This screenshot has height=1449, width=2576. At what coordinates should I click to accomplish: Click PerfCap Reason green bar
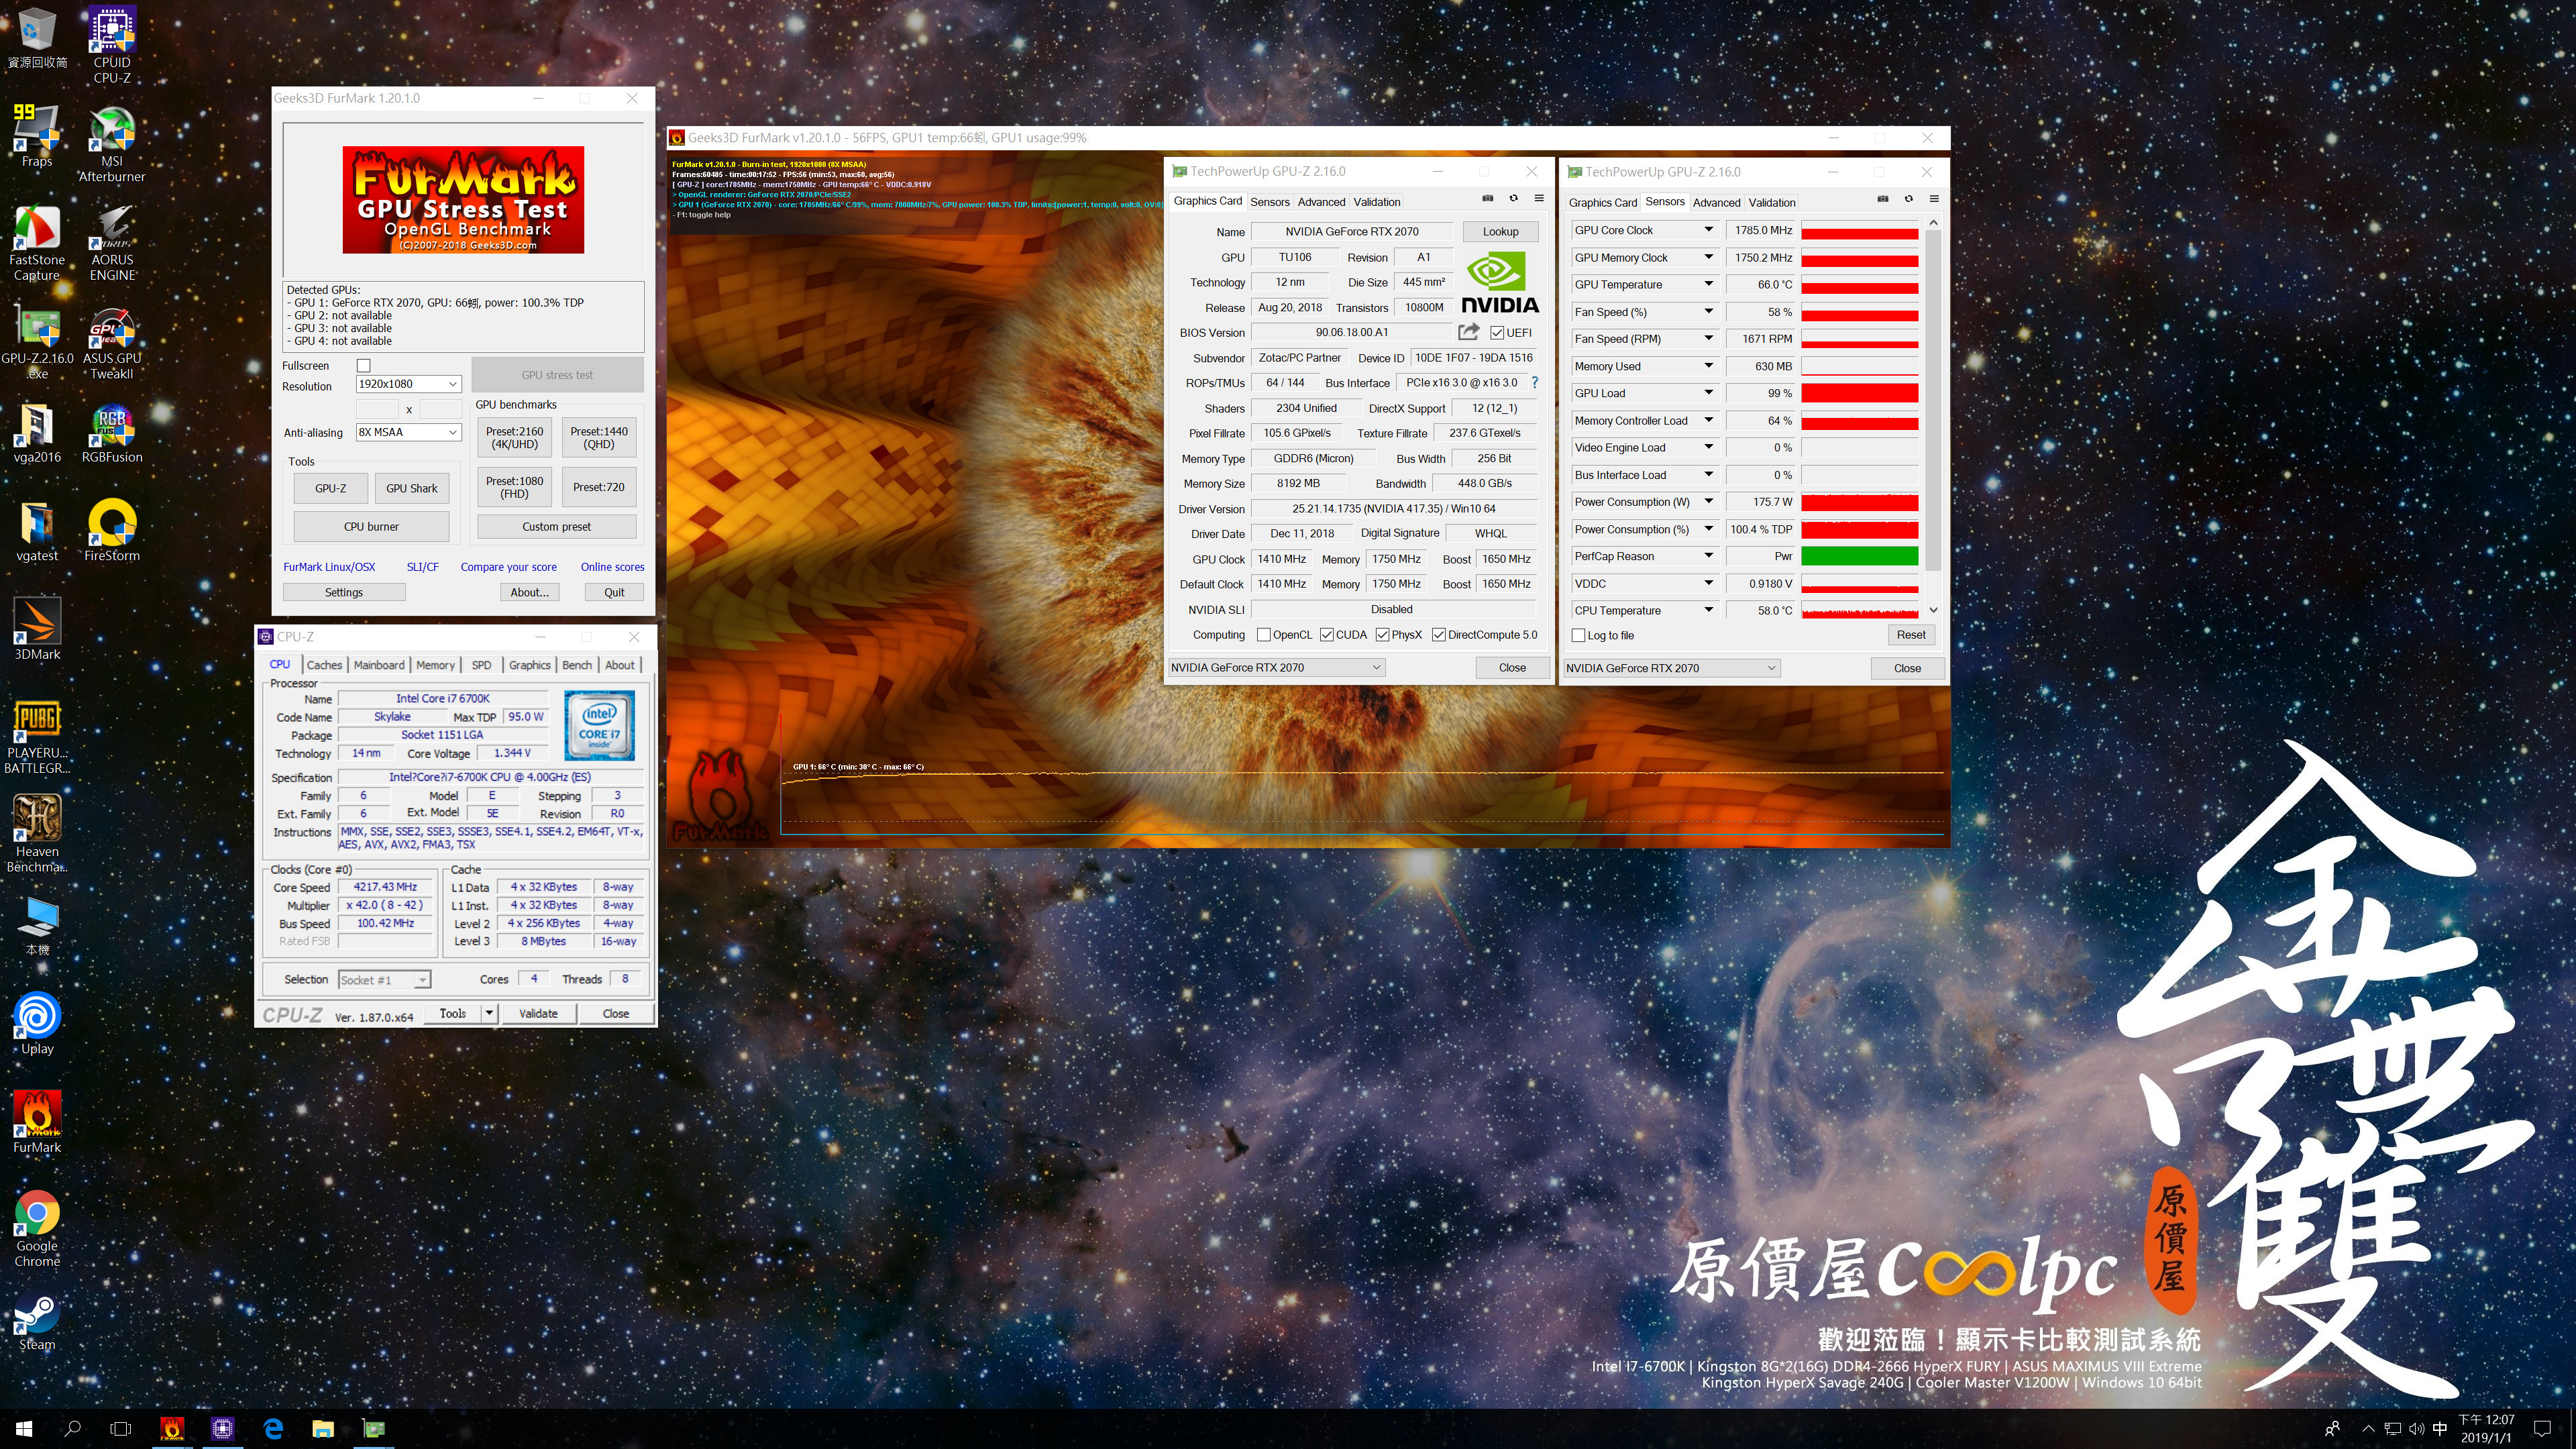click(1859, 556)
